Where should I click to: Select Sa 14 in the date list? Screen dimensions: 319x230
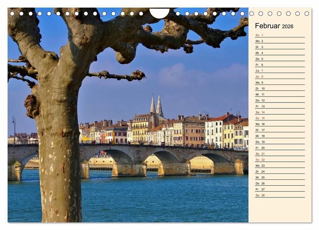280,112
